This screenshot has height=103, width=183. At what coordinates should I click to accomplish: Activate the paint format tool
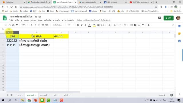[x=17, y=25]
